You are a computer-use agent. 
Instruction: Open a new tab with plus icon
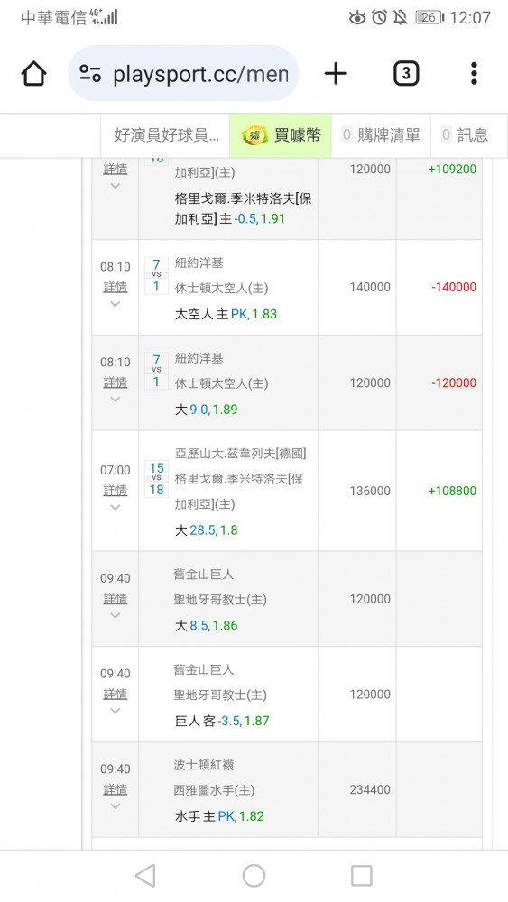point(336,74)
